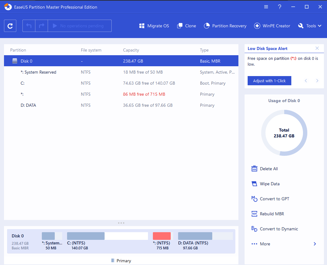Image resolution: width=327 pixels, height=265 pixels.
Task: Click 'Boot, Primary' type cell
Action: [213, 83]
